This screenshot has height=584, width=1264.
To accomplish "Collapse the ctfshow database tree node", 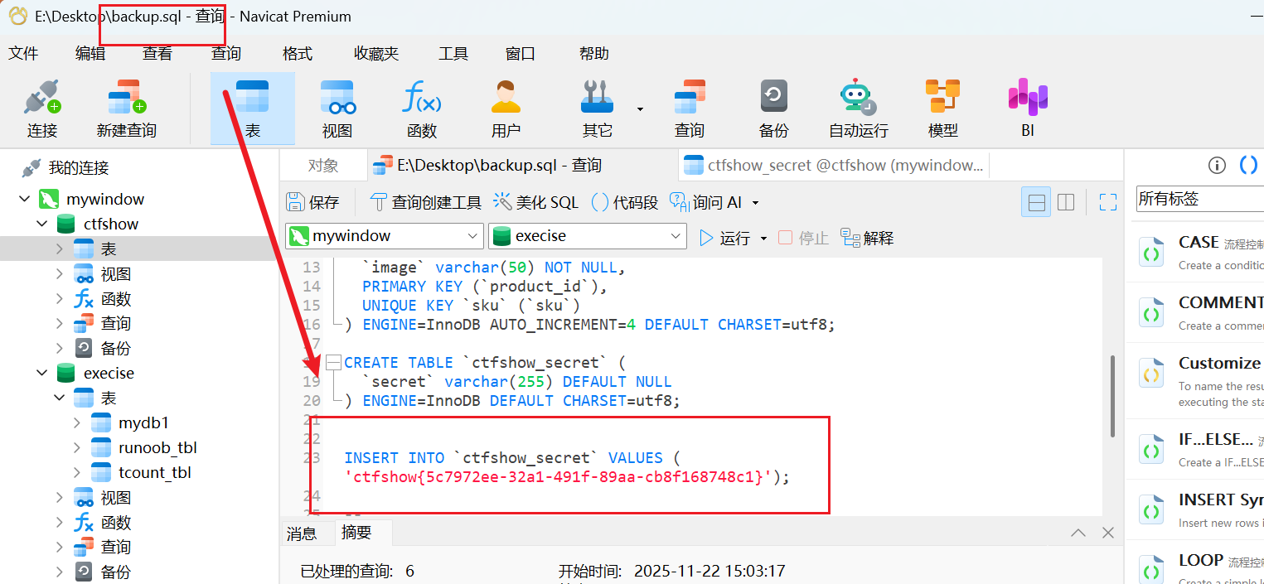I will [42, 224].
